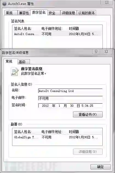Image resolution: width=115 pixels, height=173 pixels.
Task: Click the 签名时间 signing time field
Action: pyautogui.click(x=70, y=106)
